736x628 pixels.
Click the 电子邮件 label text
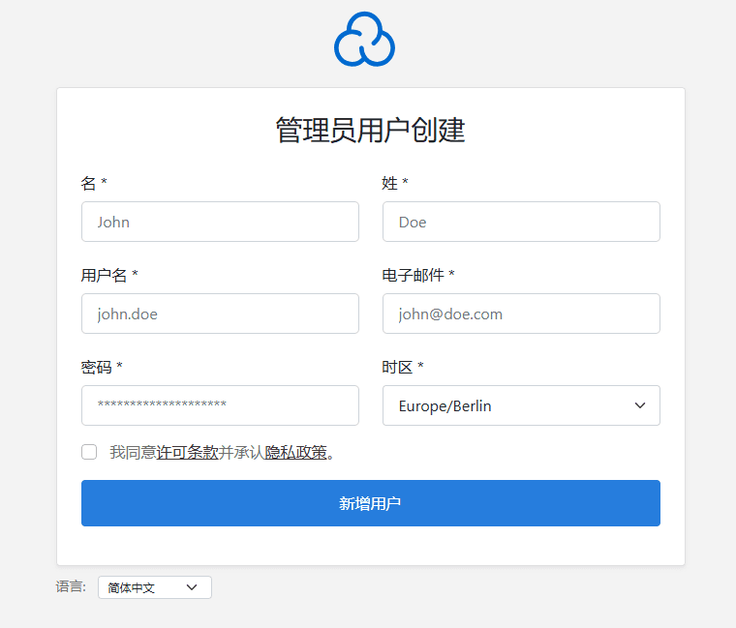coord(414,275)
